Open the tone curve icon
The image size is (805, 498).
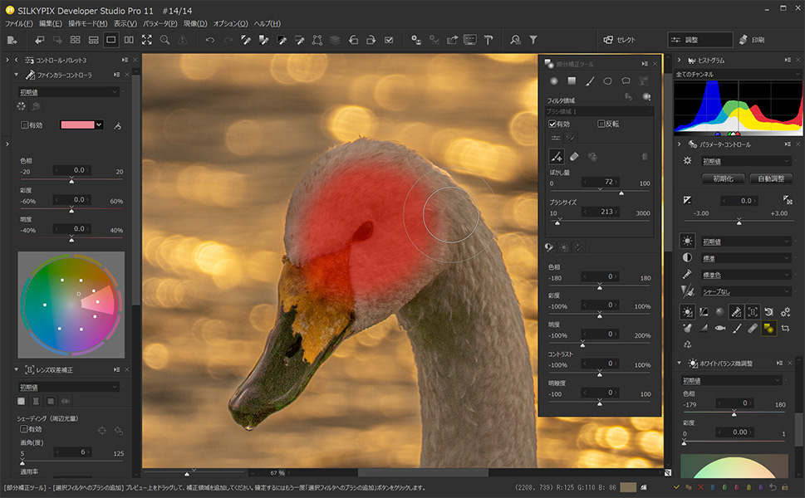pyautogui.click(x=704, y=312)
